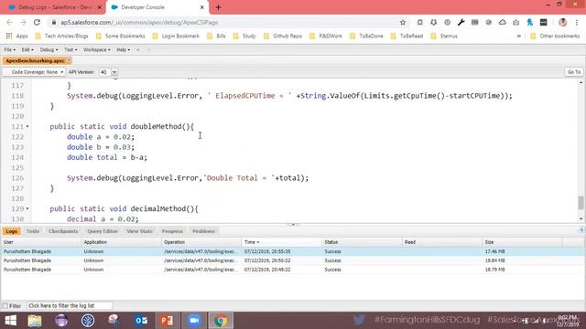Select log row at 20:50:22
The height and width of the screenshot is (329, 586).
pos(293,260)
